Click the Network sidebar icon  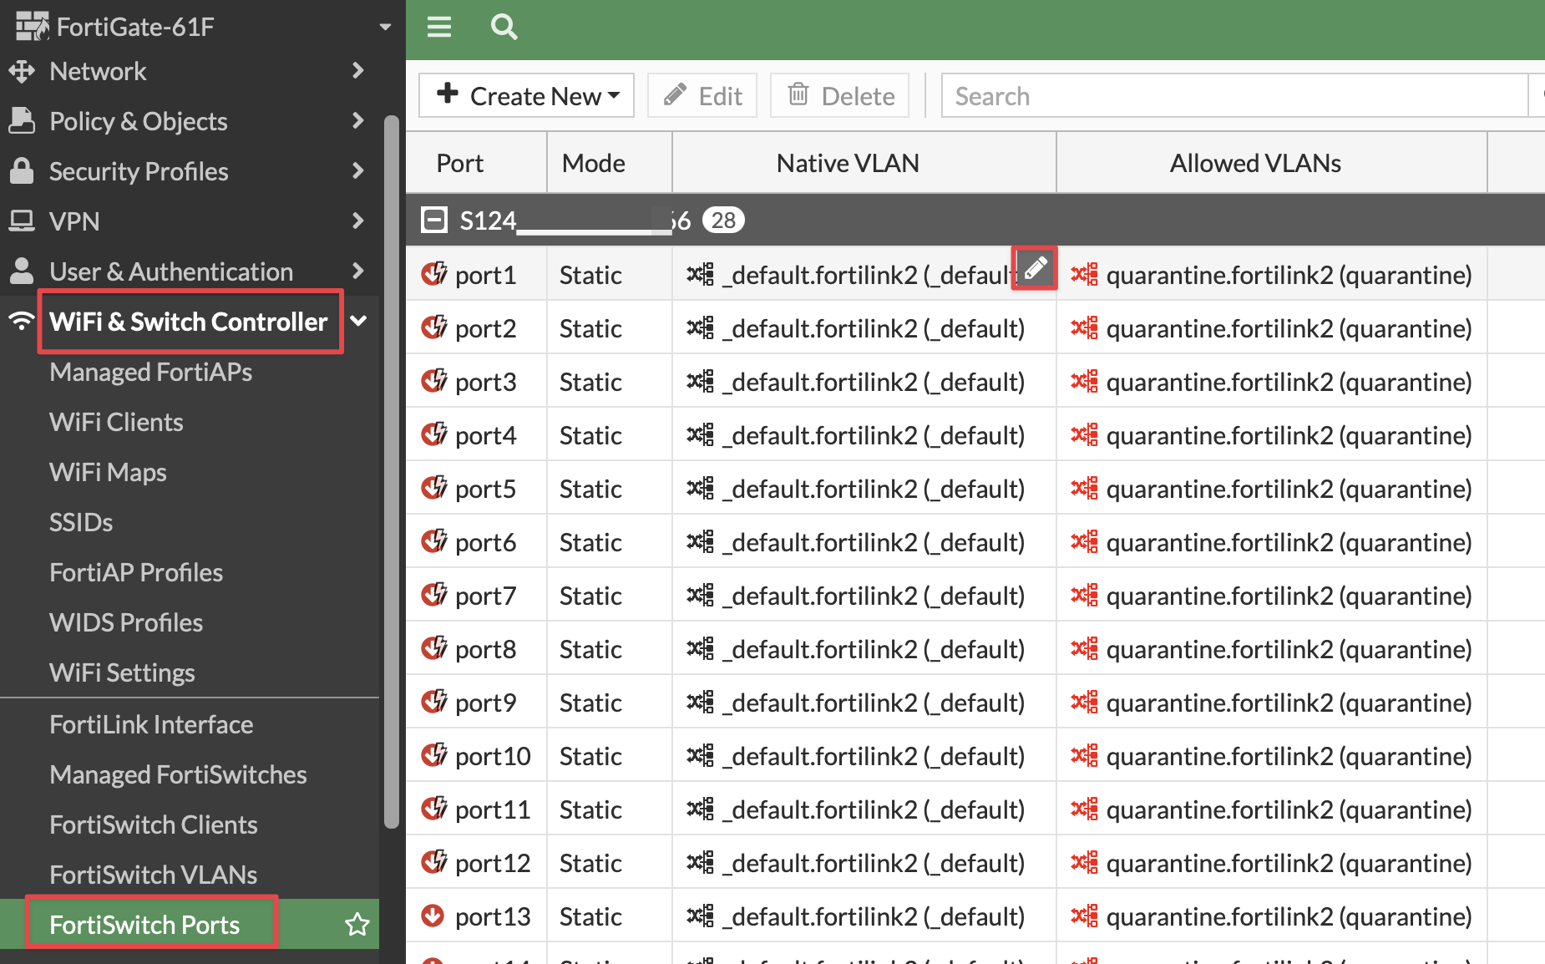(22, 71)
